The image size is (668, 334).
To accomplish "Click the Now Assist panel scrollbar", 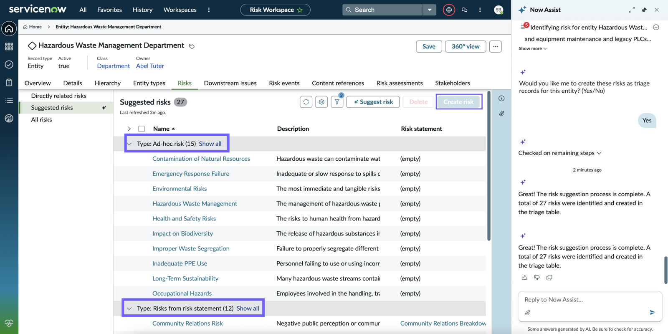I will coord(665,270).
